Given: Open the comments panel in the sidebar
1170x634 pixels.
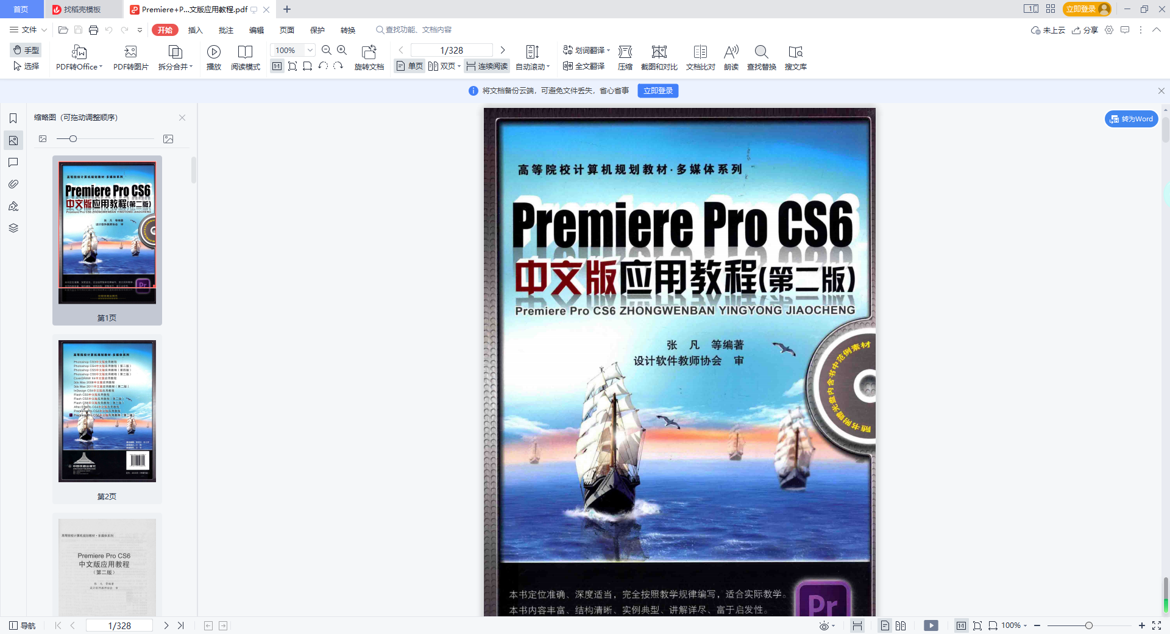Looking at the screenshot, I should [x=13, y=162].
